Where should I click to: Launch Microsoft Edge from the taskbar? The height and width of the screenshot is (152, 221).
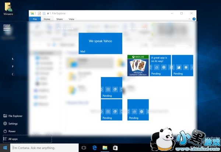94,148
